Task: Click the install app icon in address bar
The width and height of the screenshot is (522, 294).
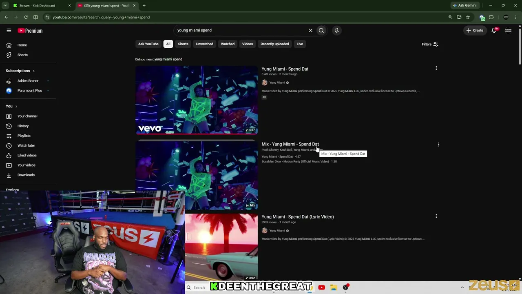Action: click(x=459, y=17)
